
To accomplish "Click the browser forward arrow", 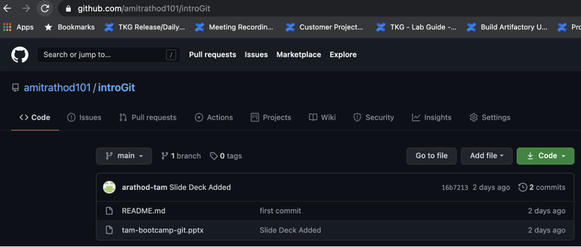I will [x=26, y=8].
